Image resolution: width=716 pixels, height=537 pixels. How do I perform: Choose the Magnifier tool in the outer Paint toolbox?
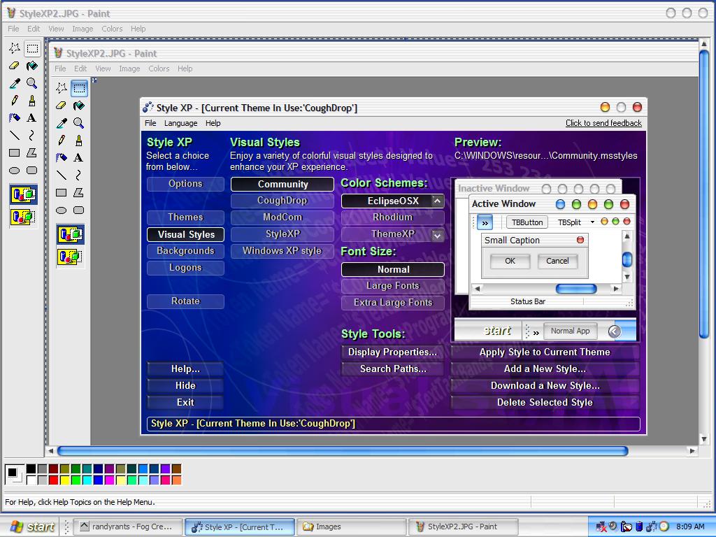[32, 83]
